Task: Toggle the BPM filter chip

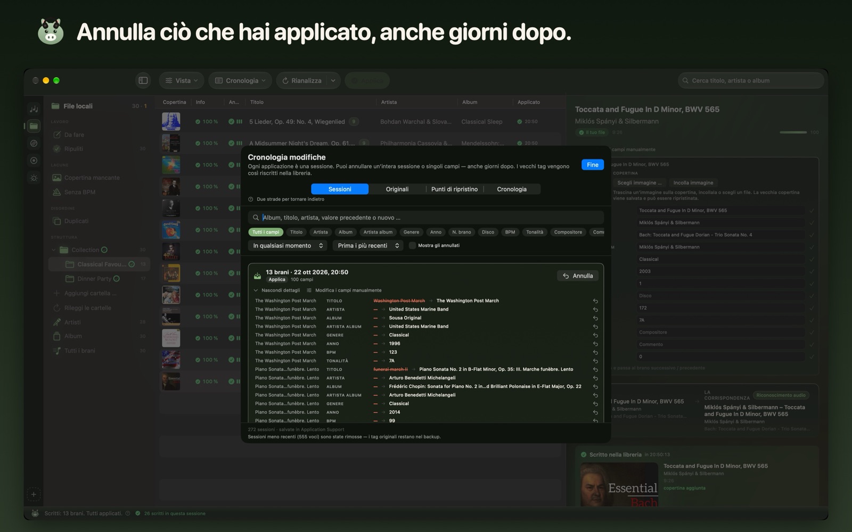Action: point(510,232)
